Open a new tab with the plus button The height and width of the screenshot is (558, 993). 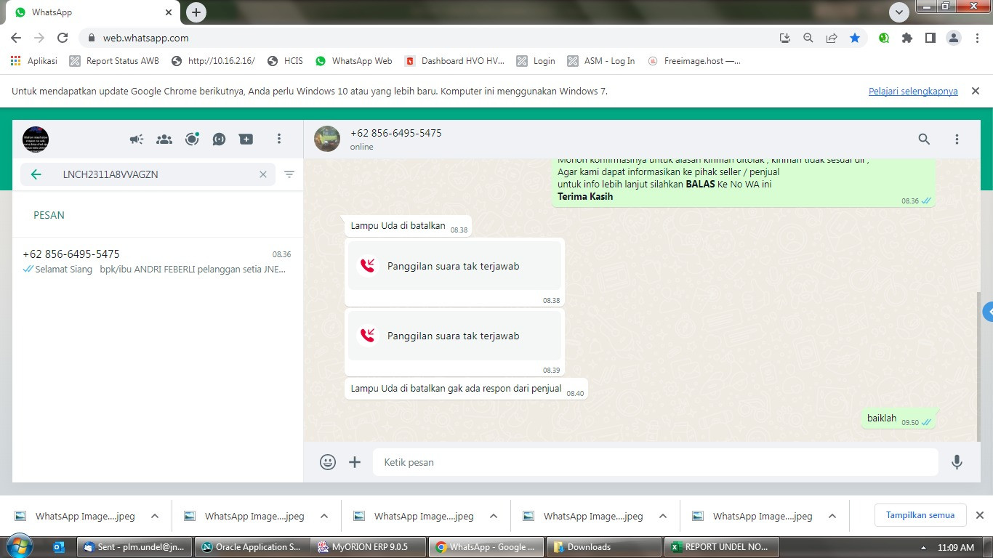(x=196, y=12)
